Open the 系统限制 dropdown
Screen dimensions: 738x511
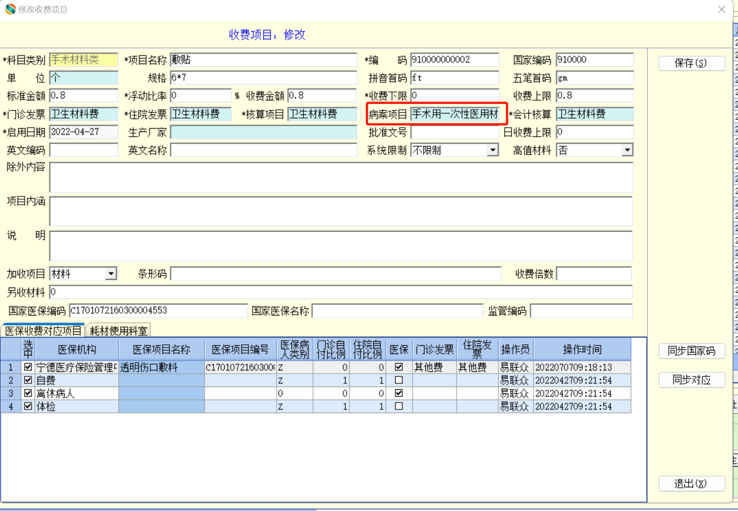click(x=493, y=150)
